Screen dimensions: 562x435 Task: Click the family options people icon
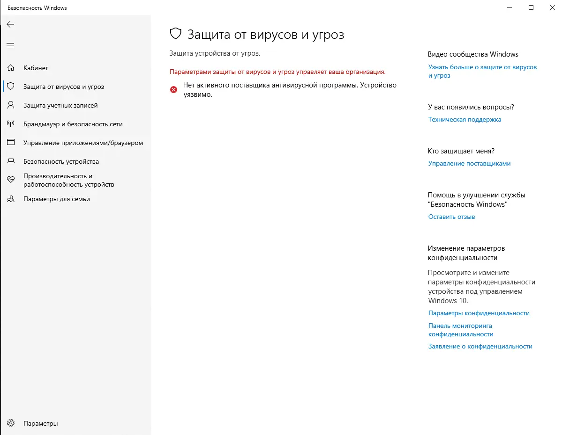pyautogui.click(x=11, y=199)
